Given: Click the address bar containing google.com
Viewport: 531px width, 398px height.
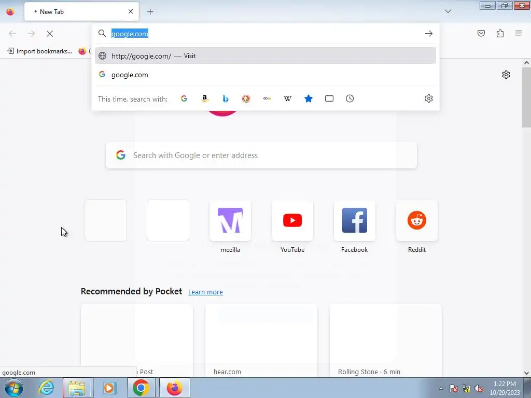Looking at the screenshot, I should [266, 34].
